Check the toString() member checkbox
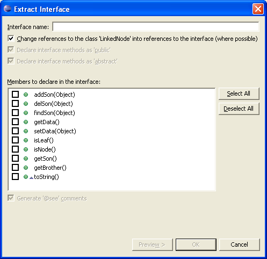 click(15, 176)
